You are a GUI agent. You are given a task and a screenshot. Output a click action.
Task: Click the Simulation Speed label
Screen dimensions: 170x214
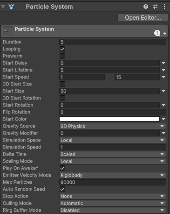tap(22, 147)
